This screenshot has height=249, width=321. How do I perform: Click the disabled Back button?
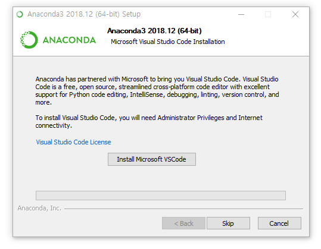point(183,223)
